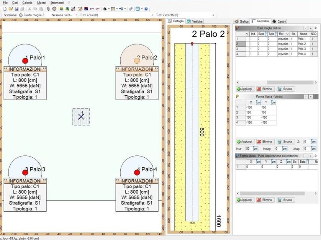Check the selection box for Palo 1 row
Viewport: 321px width, 240px height.
pos(247,38)
